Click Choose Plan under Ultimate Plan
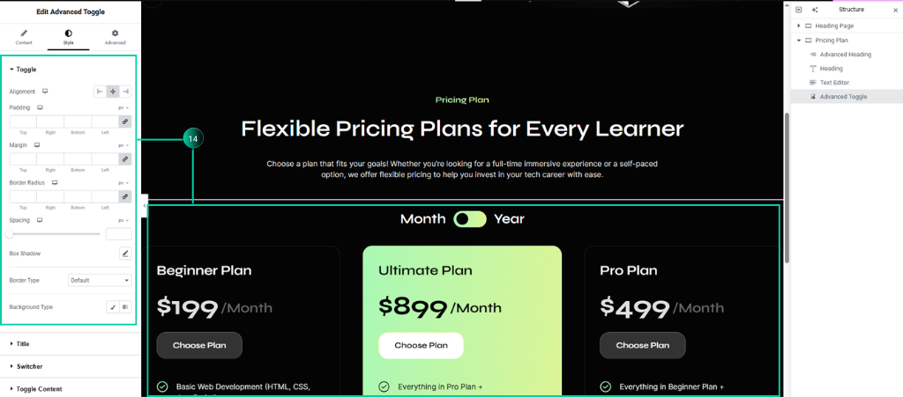 pos(421,345)
